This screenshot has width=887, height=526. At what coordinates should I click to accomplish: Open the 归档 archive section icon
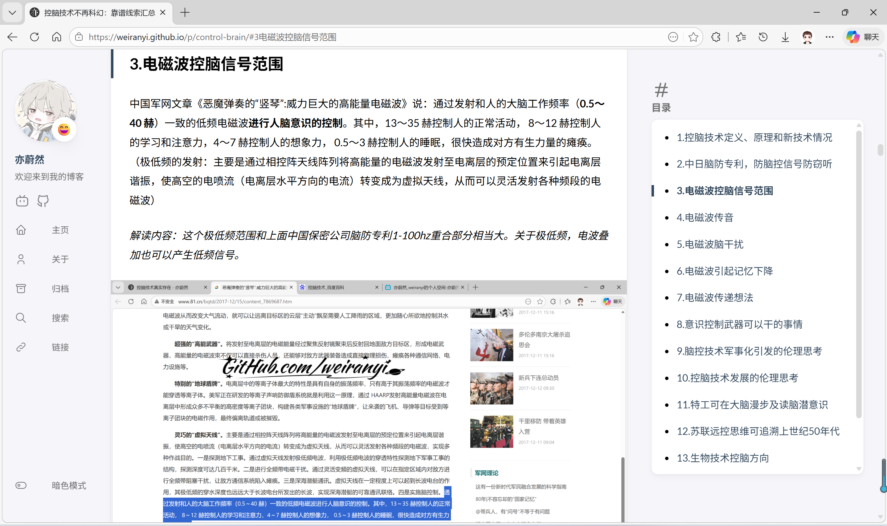pos(21,288)
